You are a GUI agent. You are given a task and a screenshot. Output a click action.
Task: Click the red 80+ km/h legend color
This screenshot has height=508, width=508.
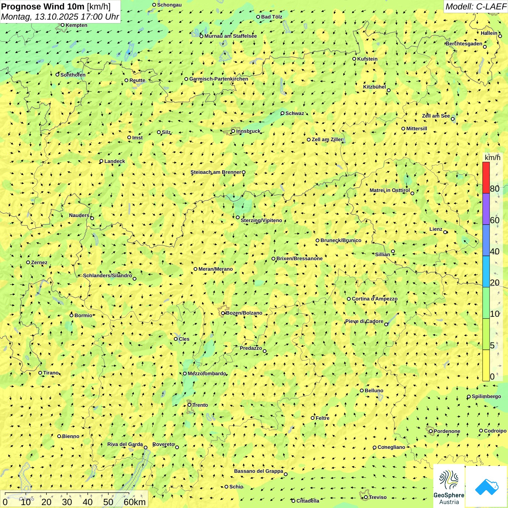(x=486, y=177)
